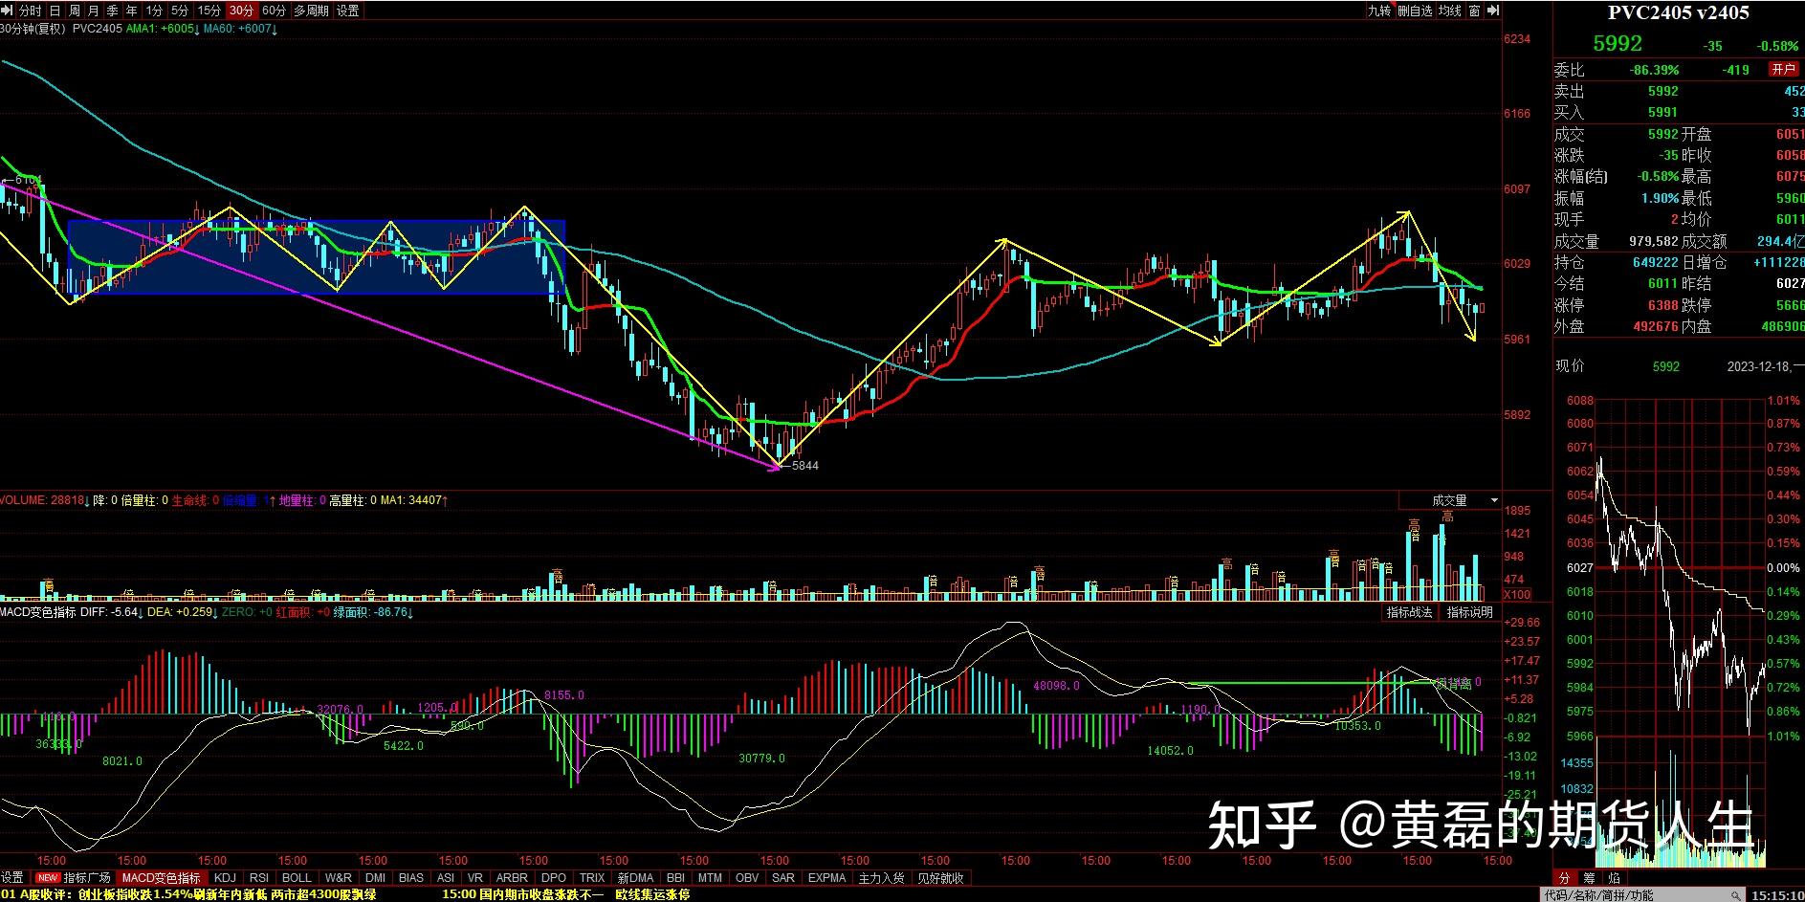The height and width of the screenshot is (902, 1805).
Task: Click the MA60 +6007 indicator label
Action: [x=241, y=29]
